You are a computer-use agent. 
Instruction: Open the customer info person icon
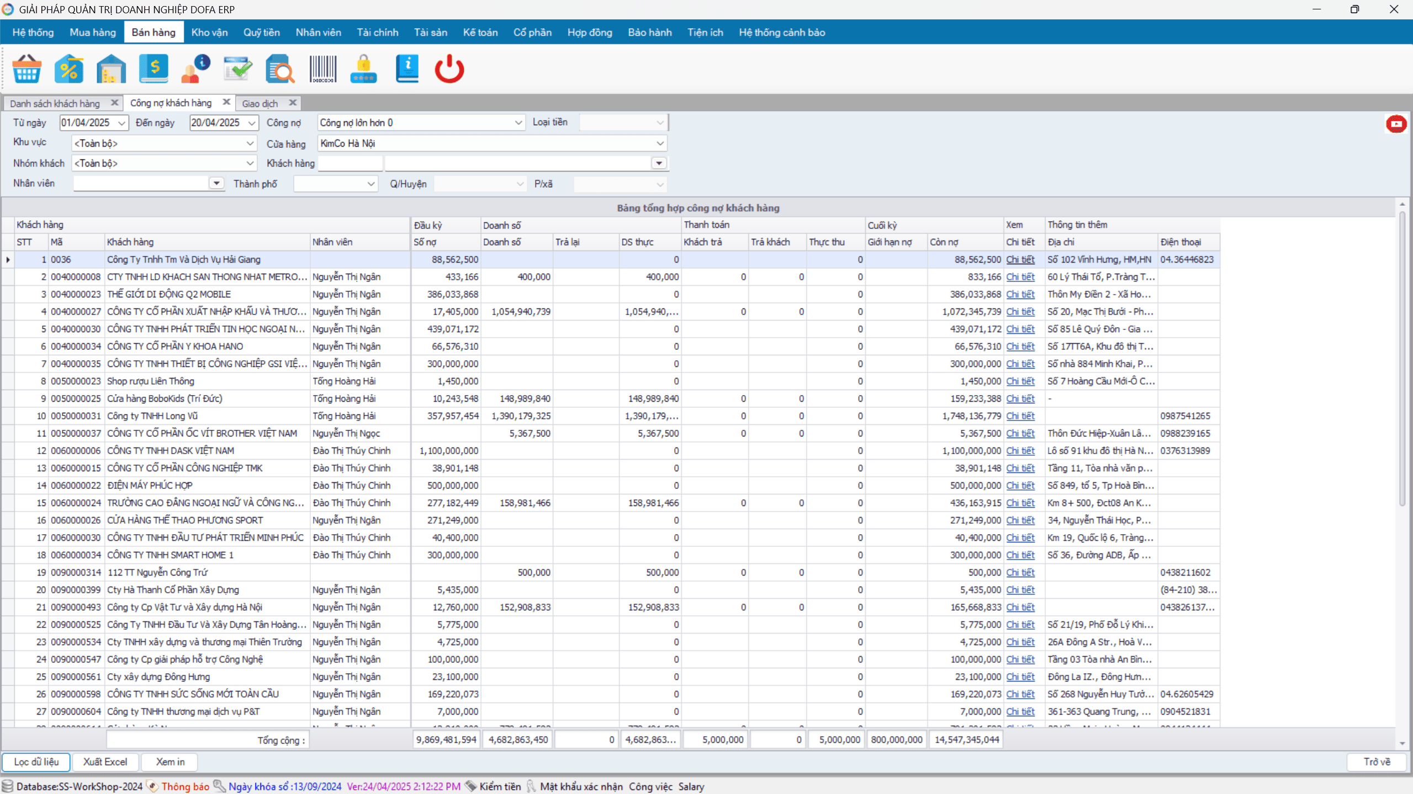(195, 69)
